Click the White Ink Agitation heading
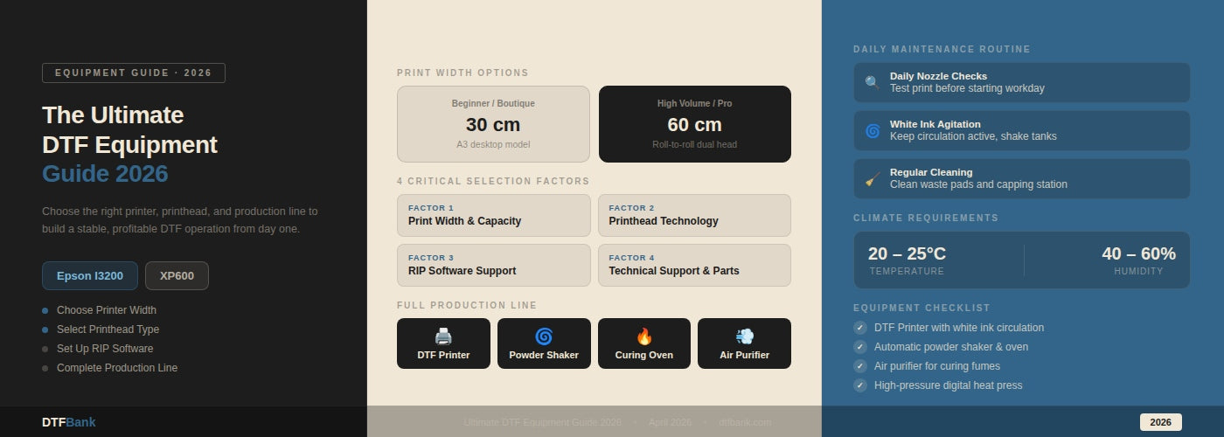Viewport: 1224px width, 437px height. [x=935, y=124]
